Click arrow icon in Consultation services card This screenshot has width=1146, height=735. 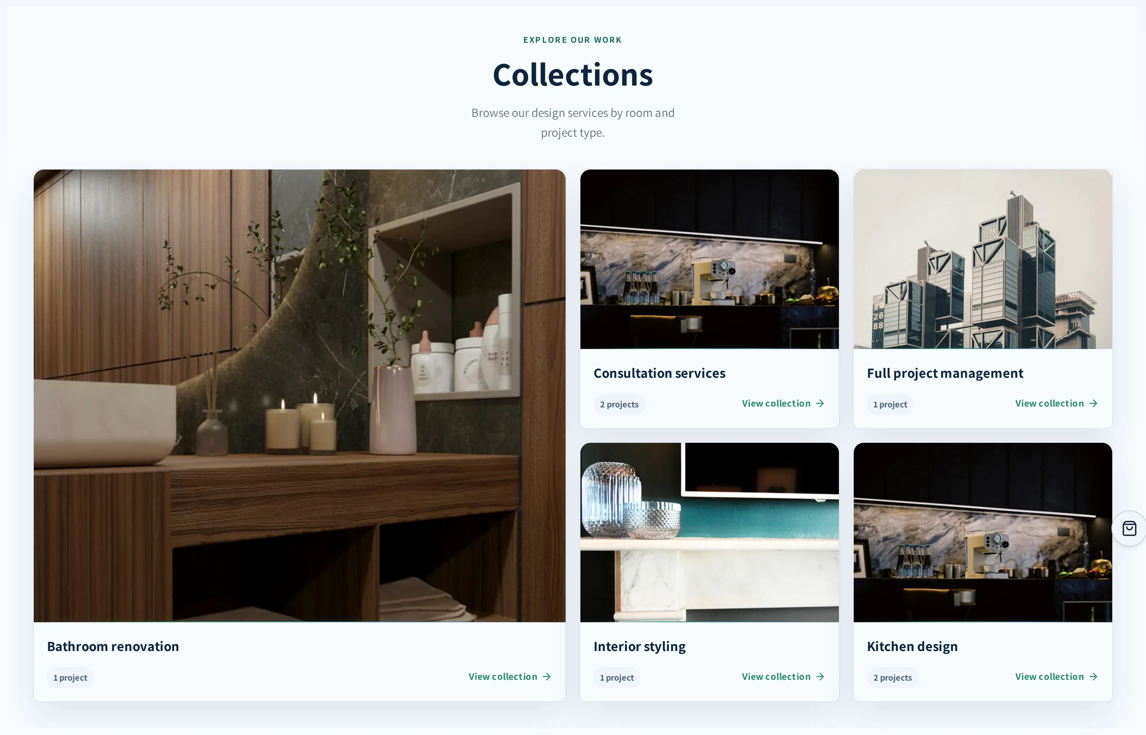coord(820,403)
